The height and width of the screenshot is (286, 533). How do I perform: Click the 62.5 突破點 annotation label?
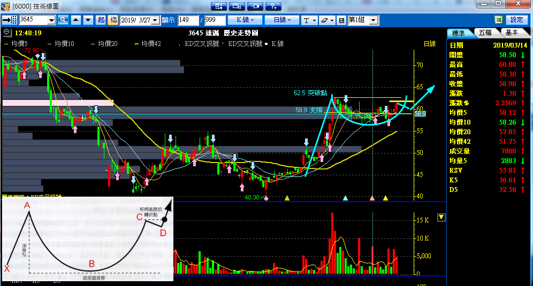311,92
